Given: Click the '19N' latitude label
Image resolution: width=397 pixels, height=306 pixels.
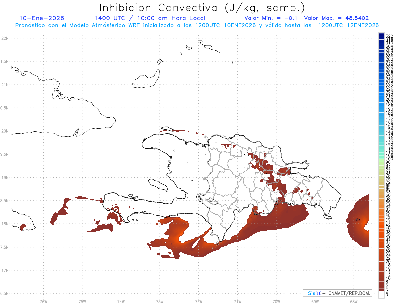Looking at the screenshot, I should tap(5, 177).
